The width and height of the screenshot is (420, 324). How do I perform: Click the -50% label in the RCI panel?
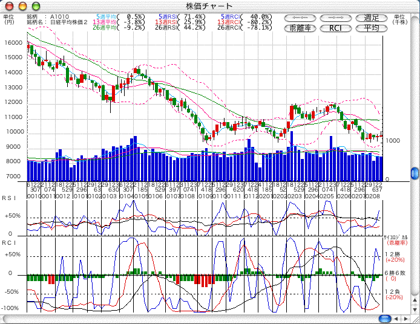(11, 291)
